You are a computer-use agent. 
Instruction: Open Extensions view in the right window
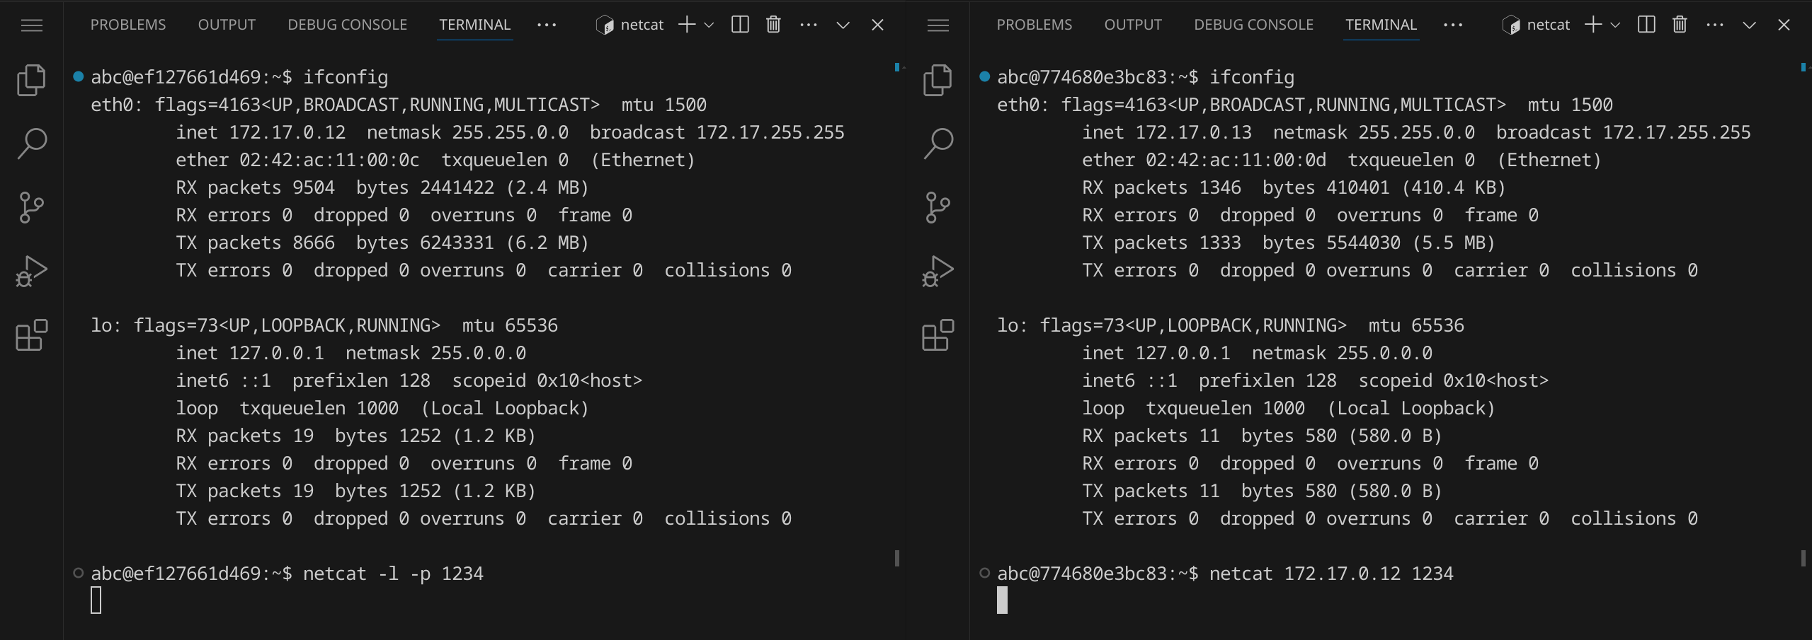[938, 334]
